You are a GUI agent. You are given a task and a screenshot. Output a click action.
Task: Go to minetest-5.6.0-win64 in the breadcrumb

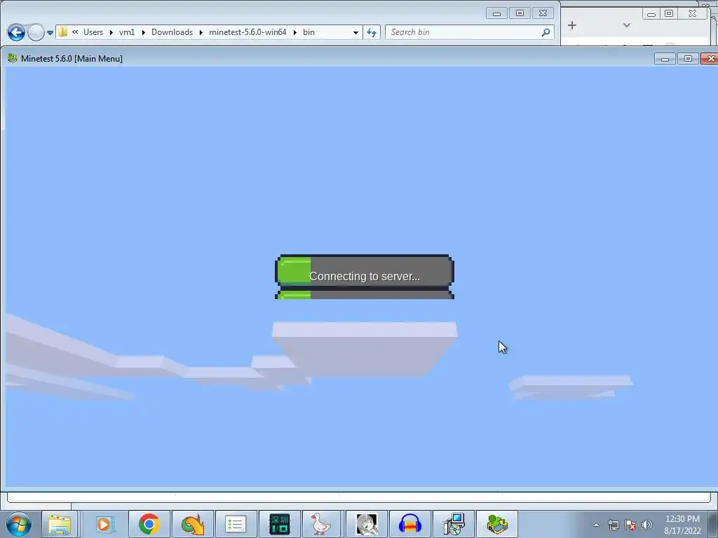[x=248, y=32]
